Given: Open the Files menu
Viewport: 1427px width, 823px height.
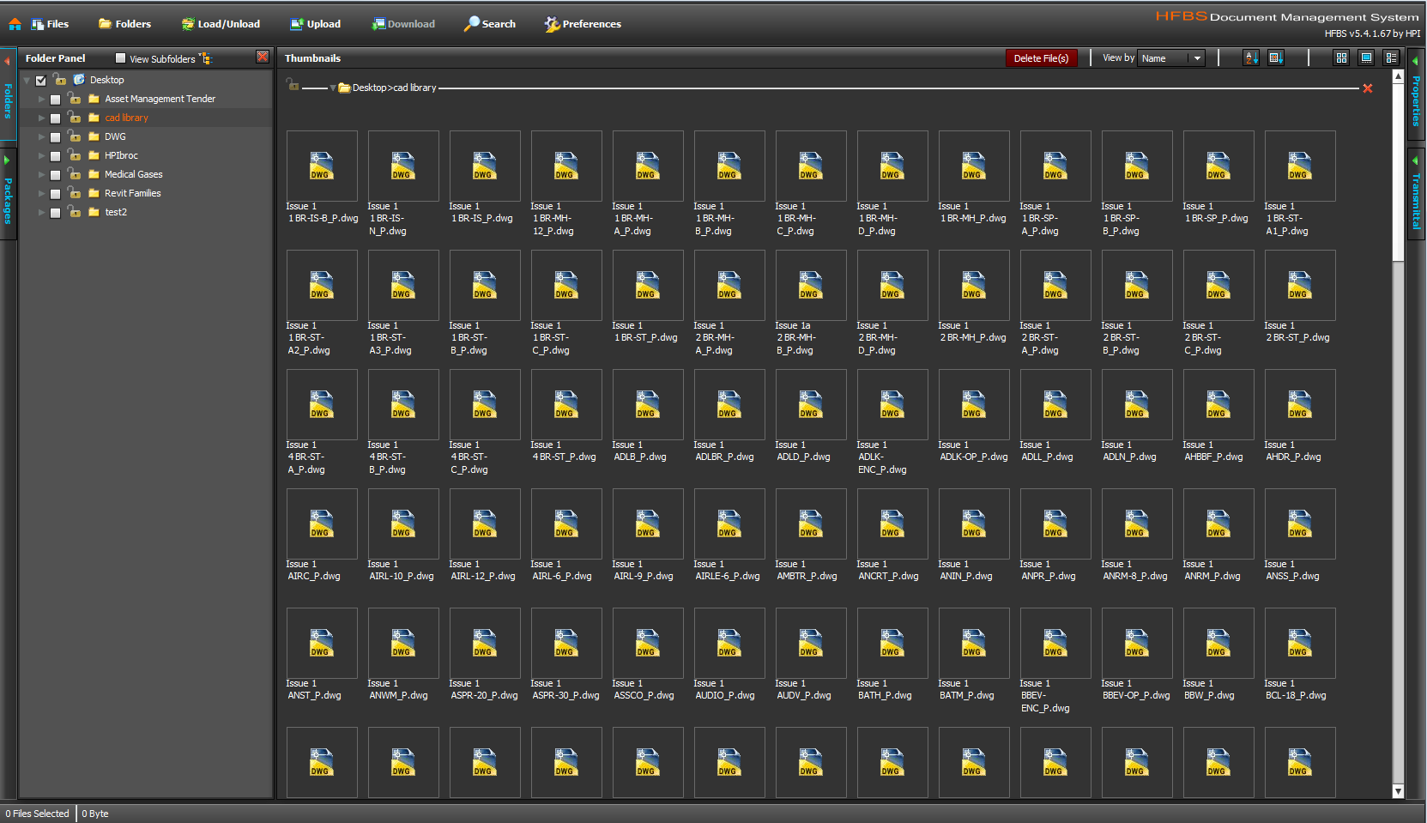Looking at the screenshot, I should pyautogui.click(x=50, y=24).
